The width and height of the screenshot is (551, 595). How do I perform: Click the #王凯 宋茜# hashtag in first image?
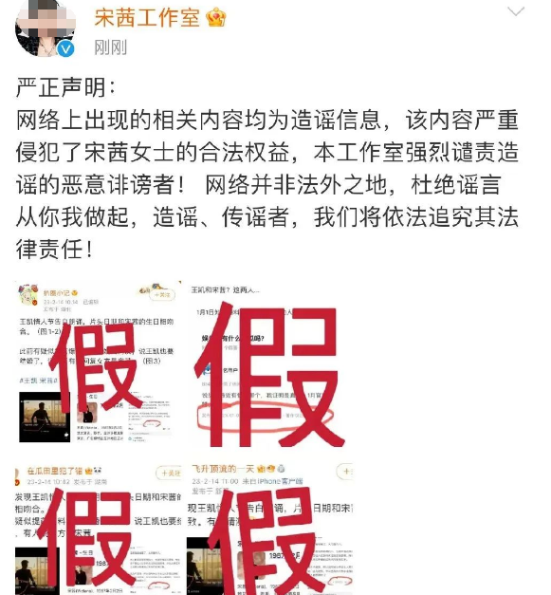[x=38, y=381]
